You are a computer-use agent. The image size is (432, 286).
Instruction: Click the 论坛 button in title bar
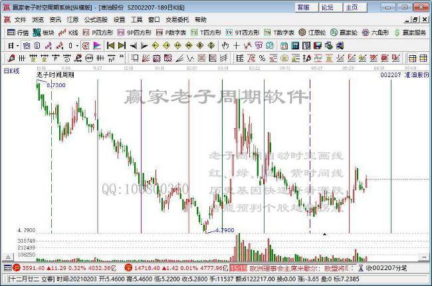click(x=330, y=7)
